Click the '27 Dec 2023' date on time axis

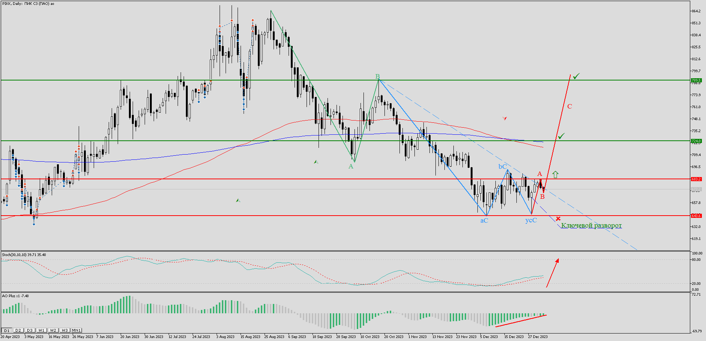click(538, 337)
